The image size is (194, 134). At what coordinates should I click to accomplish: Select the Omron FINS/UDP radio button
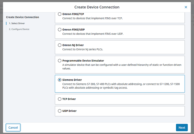point(59,29)
